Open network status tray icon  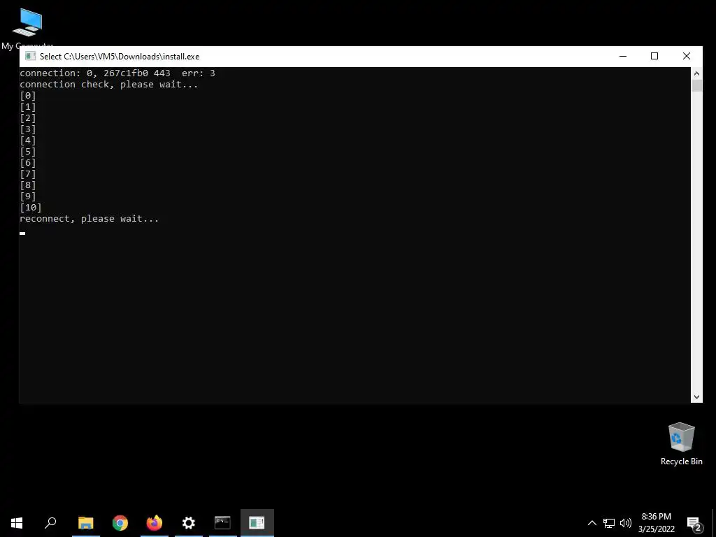[x=609, y=523]
